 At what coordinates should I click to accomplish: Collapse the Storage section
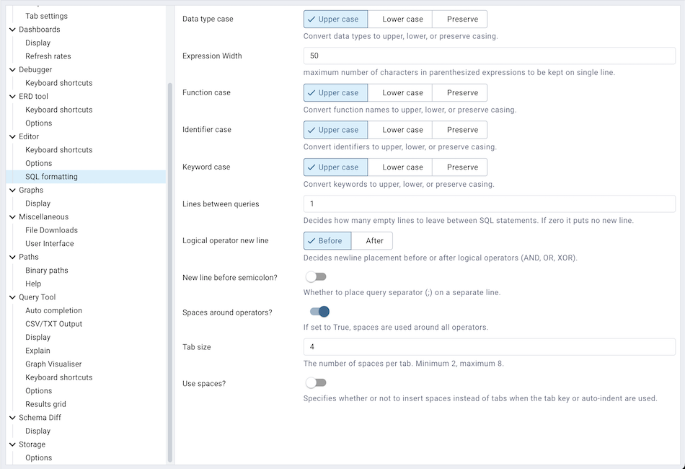[12, 444]
